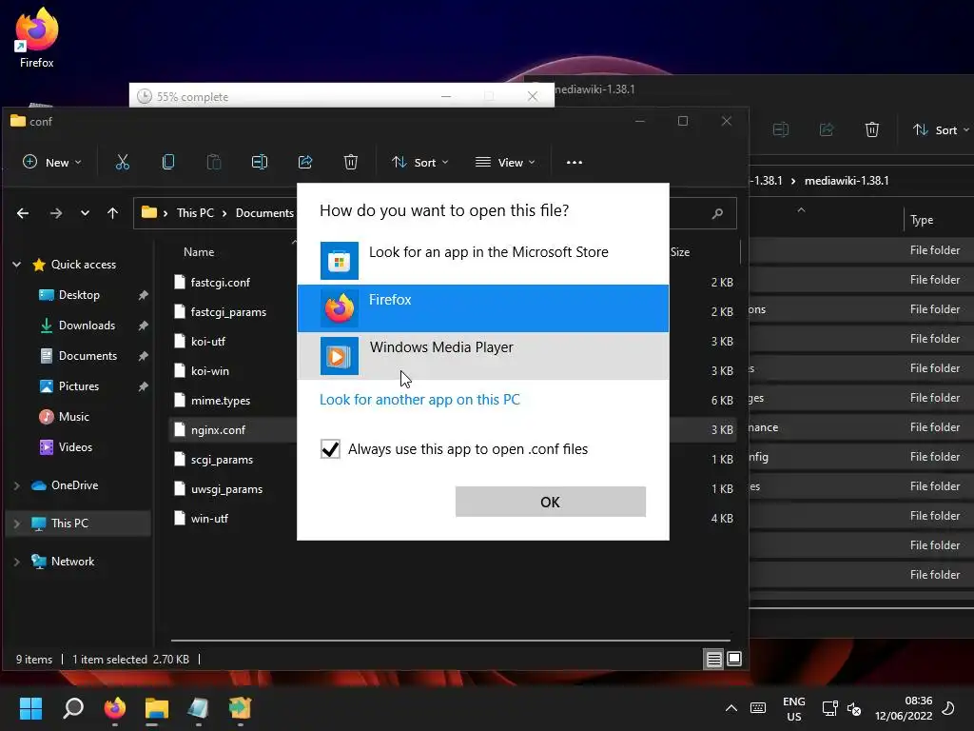Expand the OneDrive tree node
Screen dimensions: 974x731
[17, 485]
